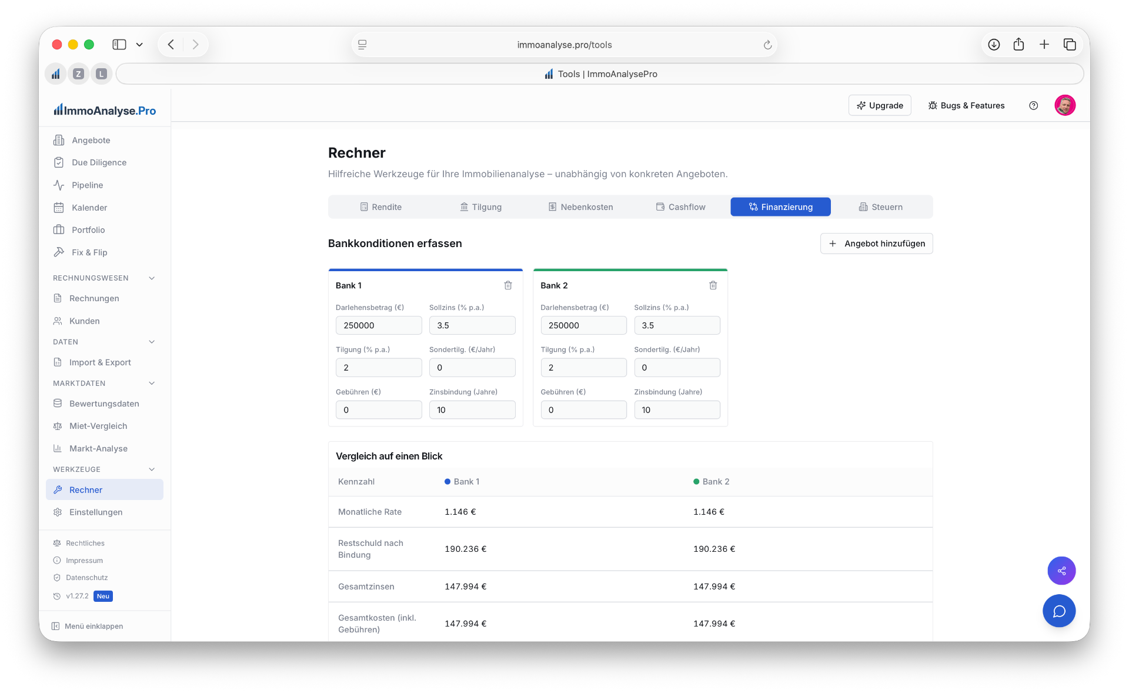Open the help question mark icon
Image resolution: width=1129 pixels, height=693 pixels.
point(1033,105)
